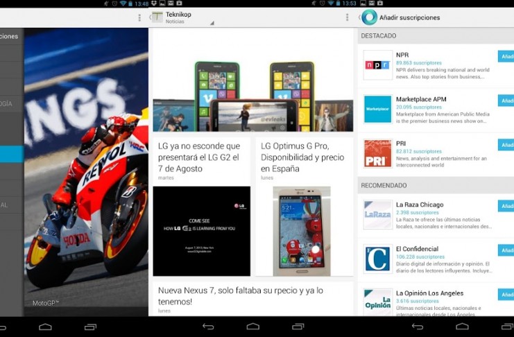The width and height of the screenshot is (514, 337).
Task: Tap Home in the Teknikop screen navigation bar
Action: point(253,327)
